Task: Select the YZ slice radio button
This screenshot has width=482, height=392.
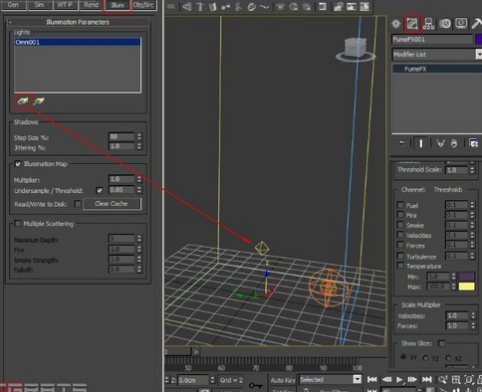Action: point(425,358)
